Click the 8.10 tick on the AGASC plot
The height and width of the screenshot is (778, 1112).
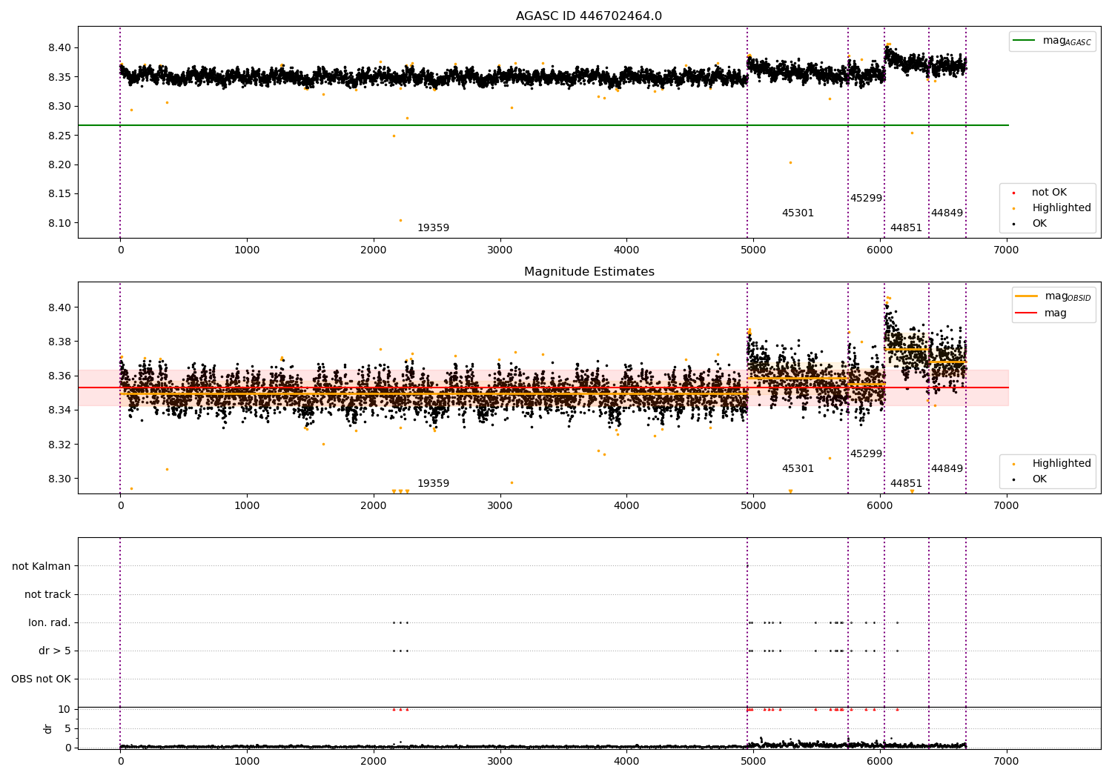(59, 223)
